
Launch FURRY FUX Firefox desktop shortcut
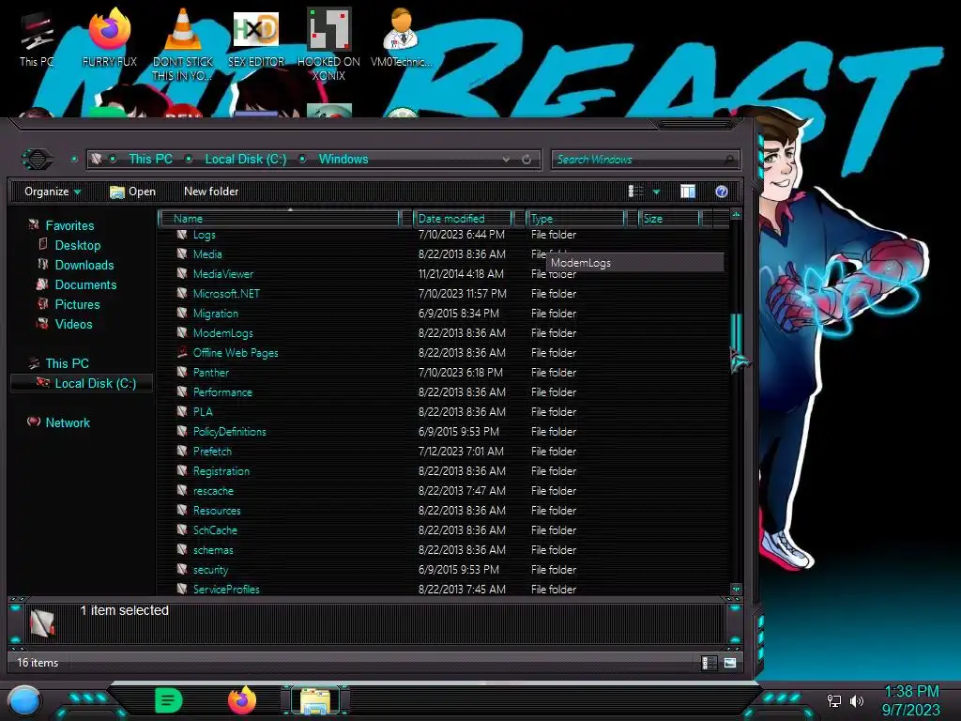click(110, 38)
